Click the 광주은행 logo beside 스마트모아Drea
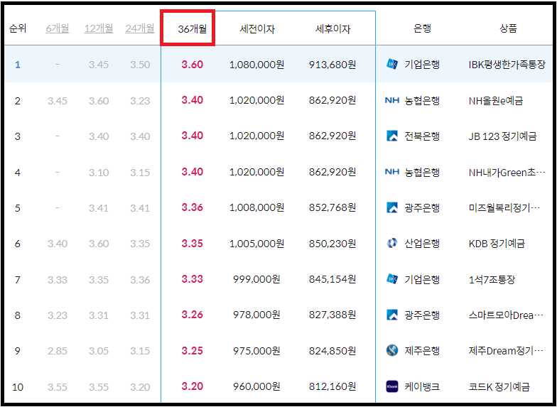This screenshot has height=407, width=557. pos(392,315)
